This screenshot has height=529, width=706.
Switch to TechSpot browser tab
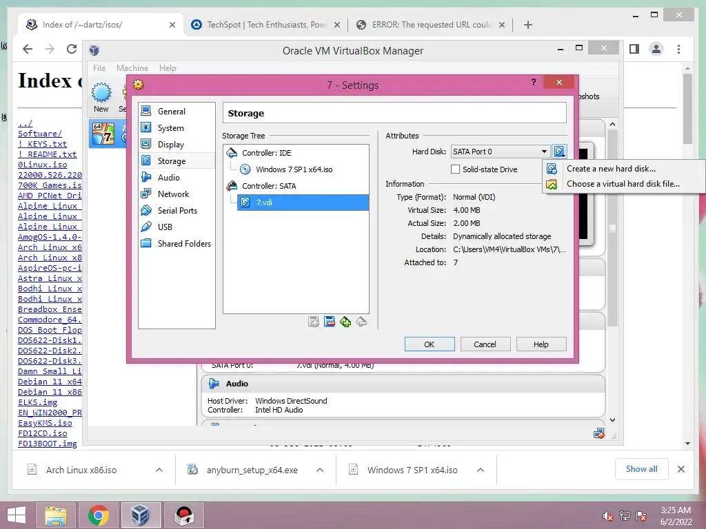click(x=267, y=25)
